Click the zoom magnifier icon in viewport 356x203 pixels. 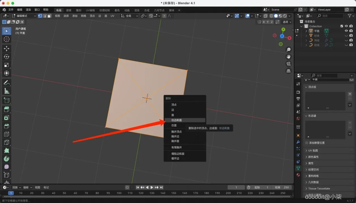289,50
